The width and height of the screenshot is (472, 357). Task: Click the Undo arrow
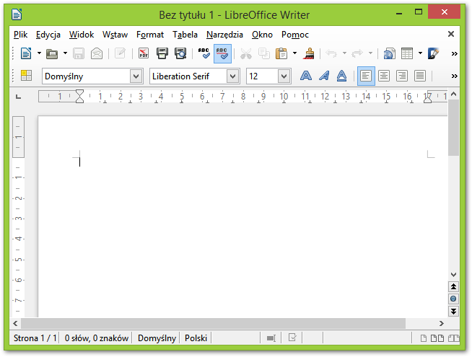point(331,53)
